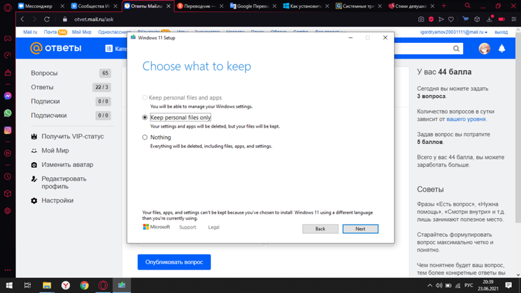Screen dimensions: 521x293
Task: Click the выход logout link
Action: pyautogui.click(x=501, y=32)
